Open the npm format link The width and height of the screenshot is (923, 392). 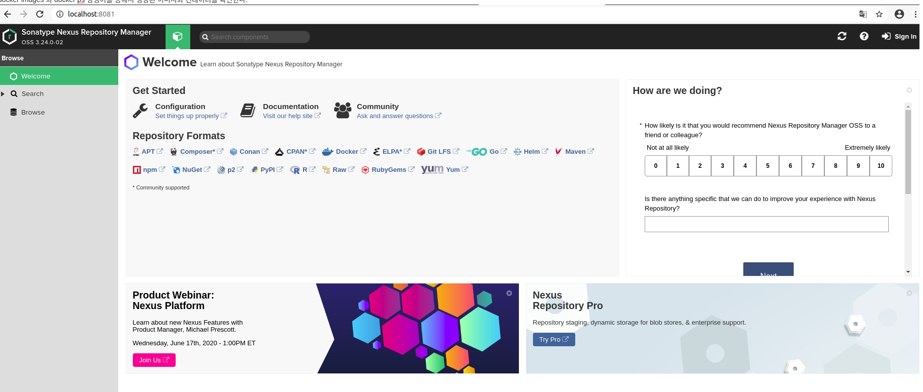click(x=149, y=170)
